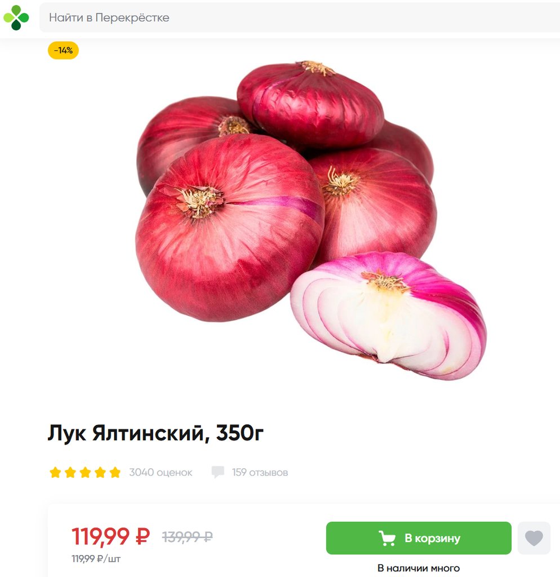Select the fifth rating star

(x=115, y=472)
